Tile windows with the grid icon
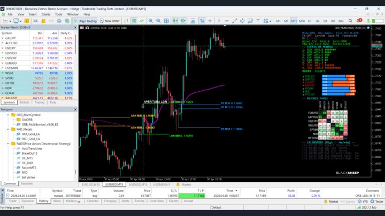The width and height of the screenshot is (385, 216). point(166,21)
